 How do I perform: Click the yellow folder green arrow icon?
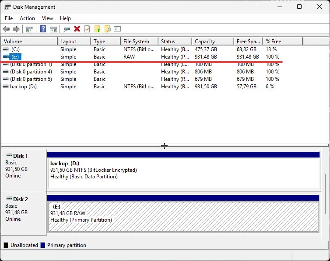pyautogui.click(x=98, y=29)
